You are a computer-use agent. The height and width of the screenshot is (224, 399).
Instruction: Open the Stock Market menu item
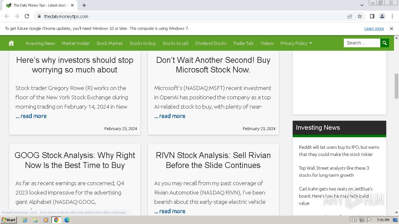tap(109, 43)
